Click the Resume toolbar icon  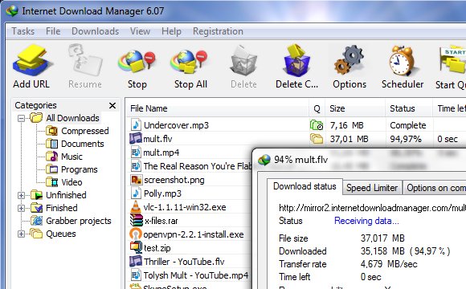[x=85, y=59]
